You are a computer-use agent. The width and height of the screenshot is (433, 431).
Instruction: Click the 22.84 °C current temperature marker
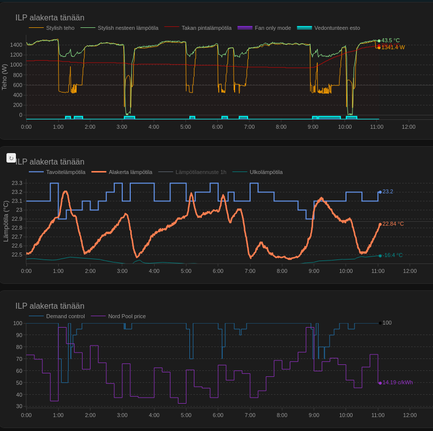380,224
